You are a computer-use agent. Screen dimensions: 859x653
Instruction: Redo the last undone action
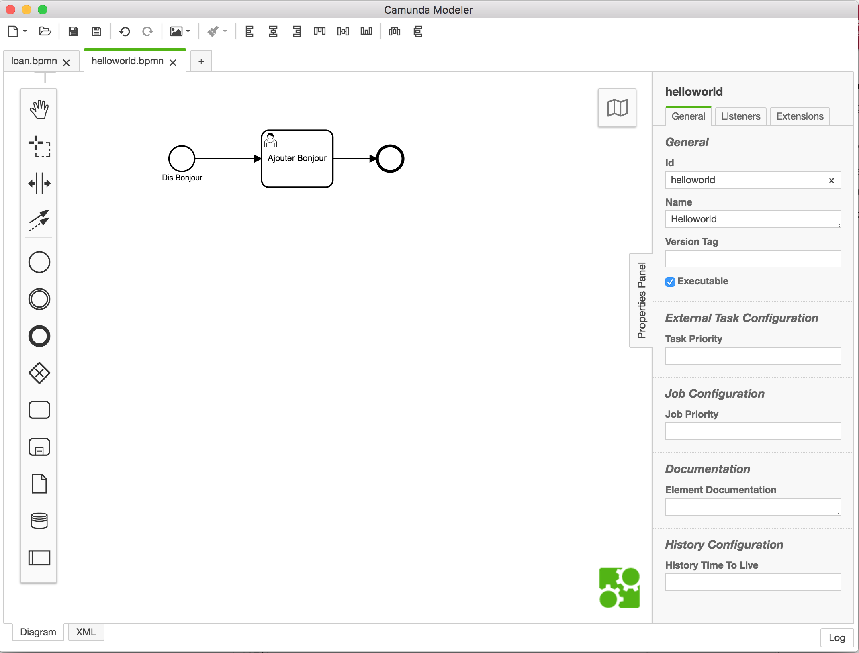(x=147, y=31)
